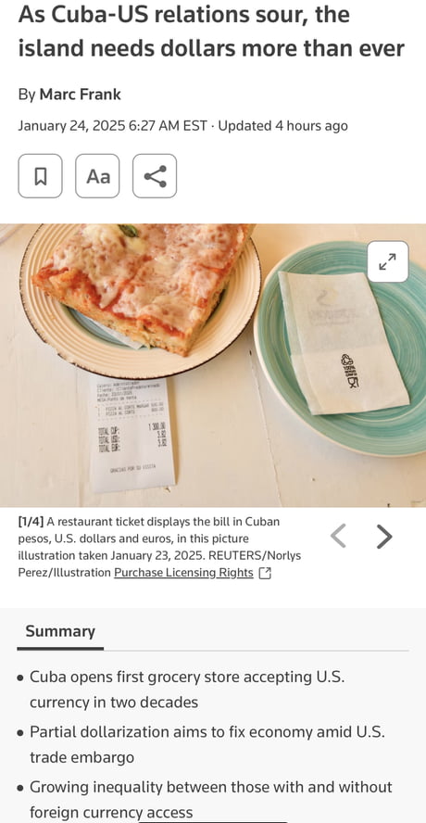Click the article headline about Cuba-US relations
Screen dimensions: 426x823
click(211, 32)
